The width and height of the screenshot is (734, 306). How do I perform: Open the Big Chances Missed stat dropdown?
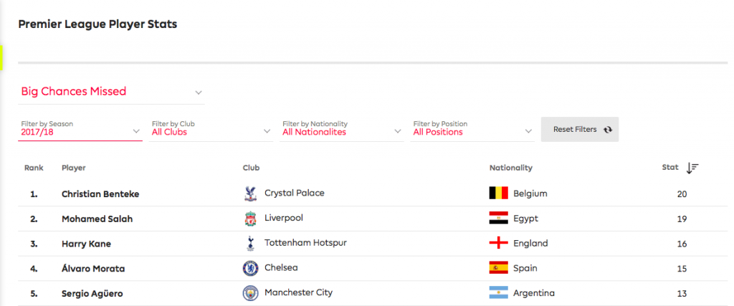coord(111,92)
